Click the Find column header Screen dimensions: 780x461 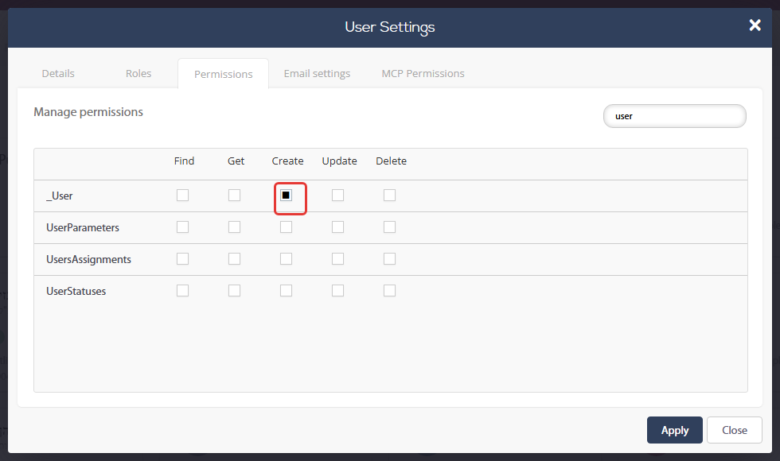coord(184,161)
